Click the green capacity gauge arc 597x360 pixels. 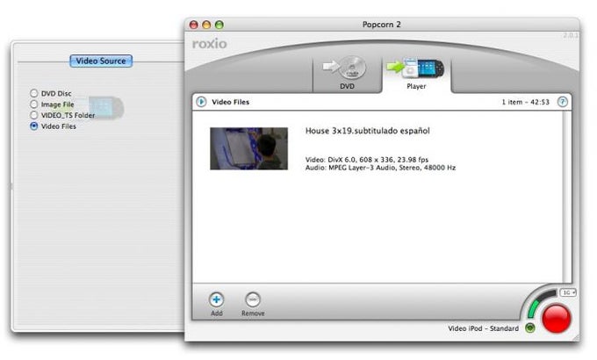click(534, 307)
